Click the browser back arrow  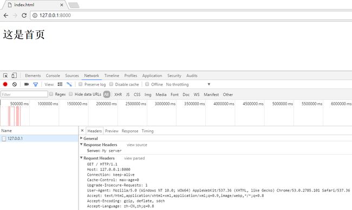coord(6,15)
